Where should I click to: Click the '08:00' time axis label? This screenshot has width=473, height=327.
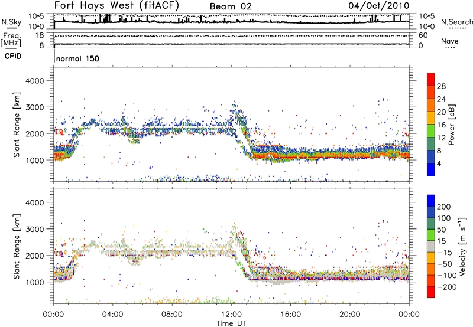coord(172,315)
